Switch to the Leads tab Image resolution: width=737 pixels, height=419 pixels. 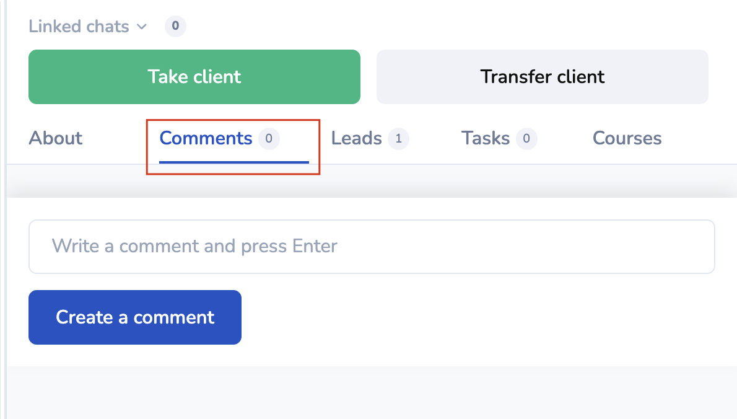[356, 138]
